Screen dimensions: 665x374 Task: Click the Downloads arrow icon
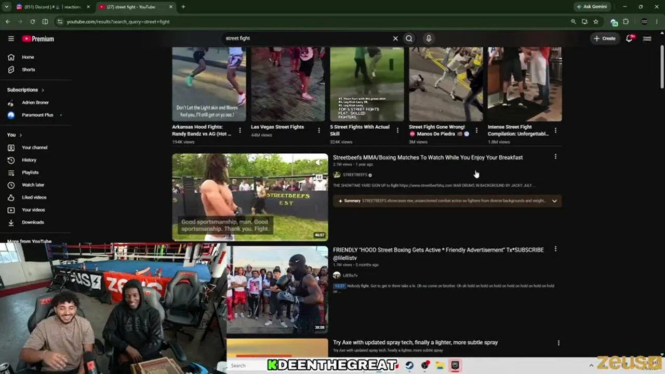(11, 222)
